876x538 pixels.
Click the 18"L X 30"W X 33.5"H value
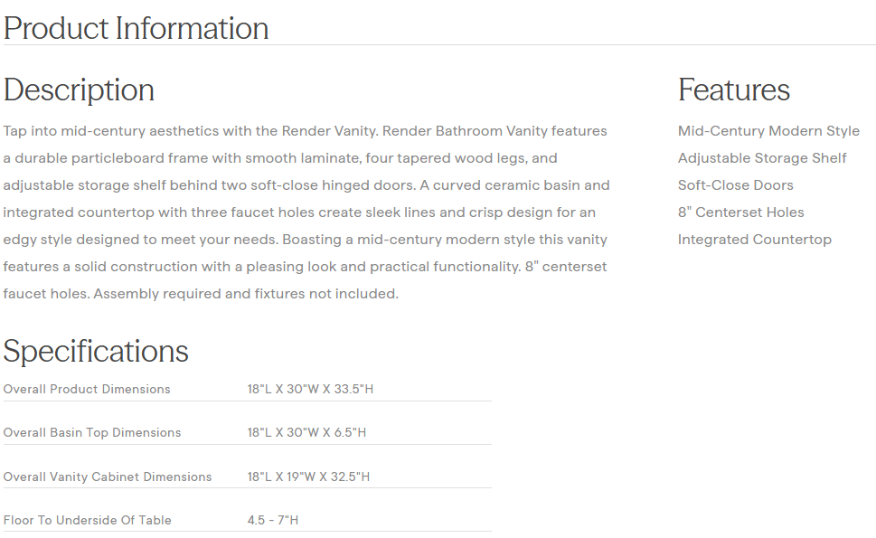click(x=310, y=389)
